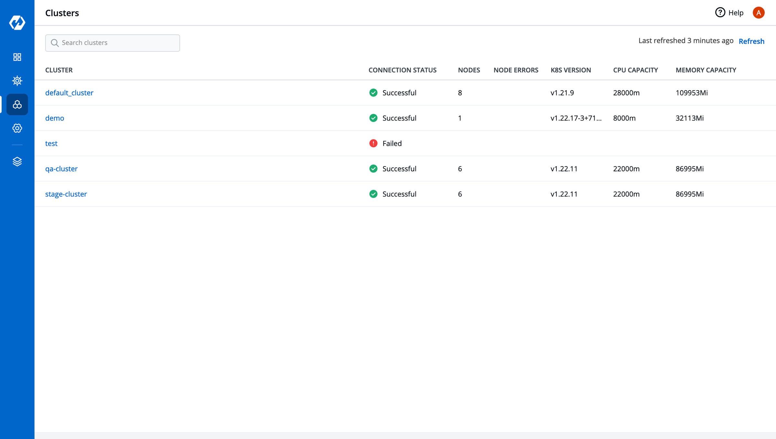Image resolution: width=776 pixels, height=439 pixels.
Task: Select the clusters hexagon icon in sidebar
Action: [x=17, y=104]
